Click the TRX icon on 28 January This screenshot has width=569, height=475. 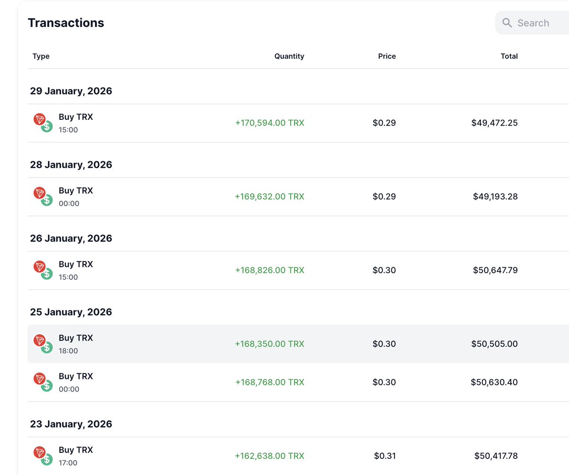tap(40, 193)
